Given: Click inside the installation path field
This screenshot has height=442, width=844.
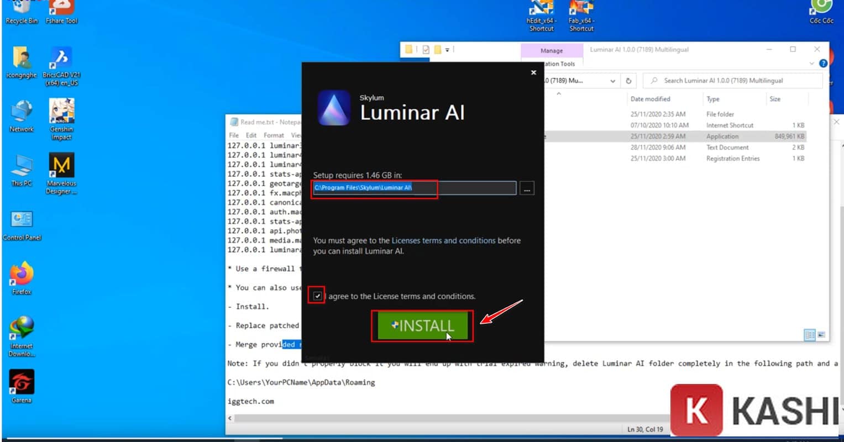Looking at the screenshot, I should [x=374, y=188].
